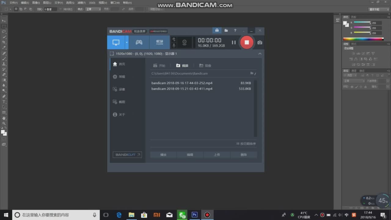Select the Eraser tool
Image resolution: width=391 pixels, height=220 pixels.
tap(4, 75)
